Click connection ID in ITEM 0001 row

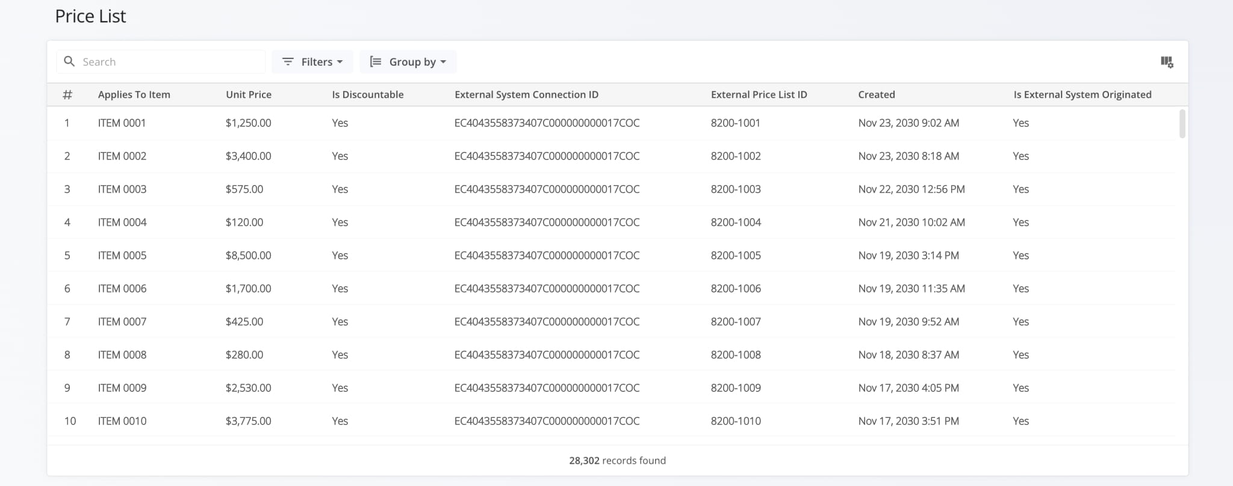pos(547,123)
